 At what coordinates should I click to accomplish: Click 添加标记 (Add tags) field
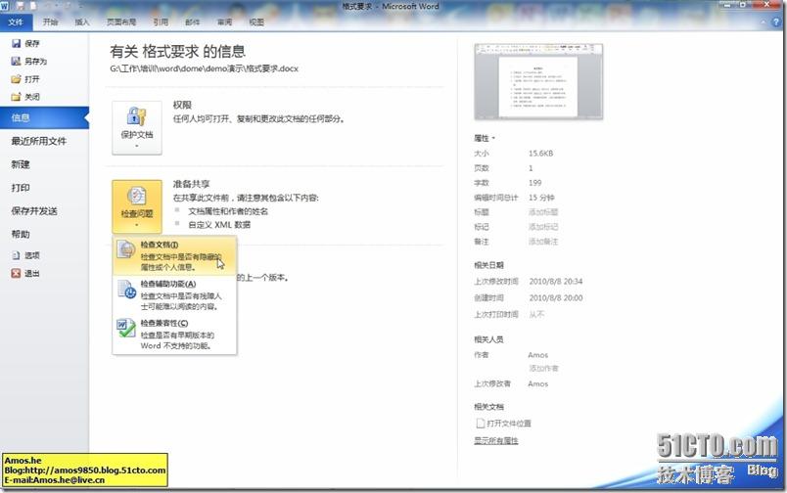tap(543, 227)
